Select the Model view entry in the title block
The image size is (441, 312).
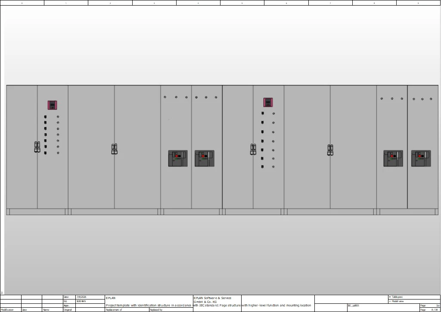pos(398,301)
